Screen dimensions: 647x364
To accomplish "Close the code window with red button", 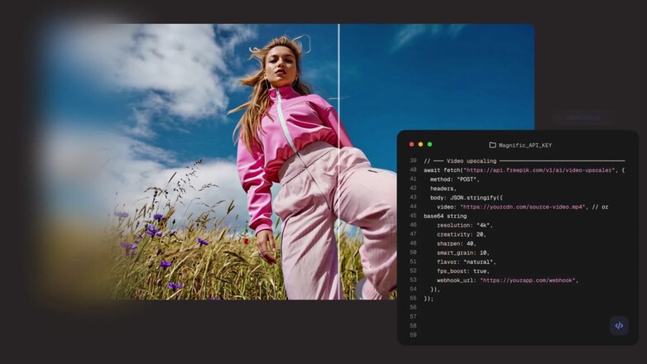I will click(x=411, y=145).
